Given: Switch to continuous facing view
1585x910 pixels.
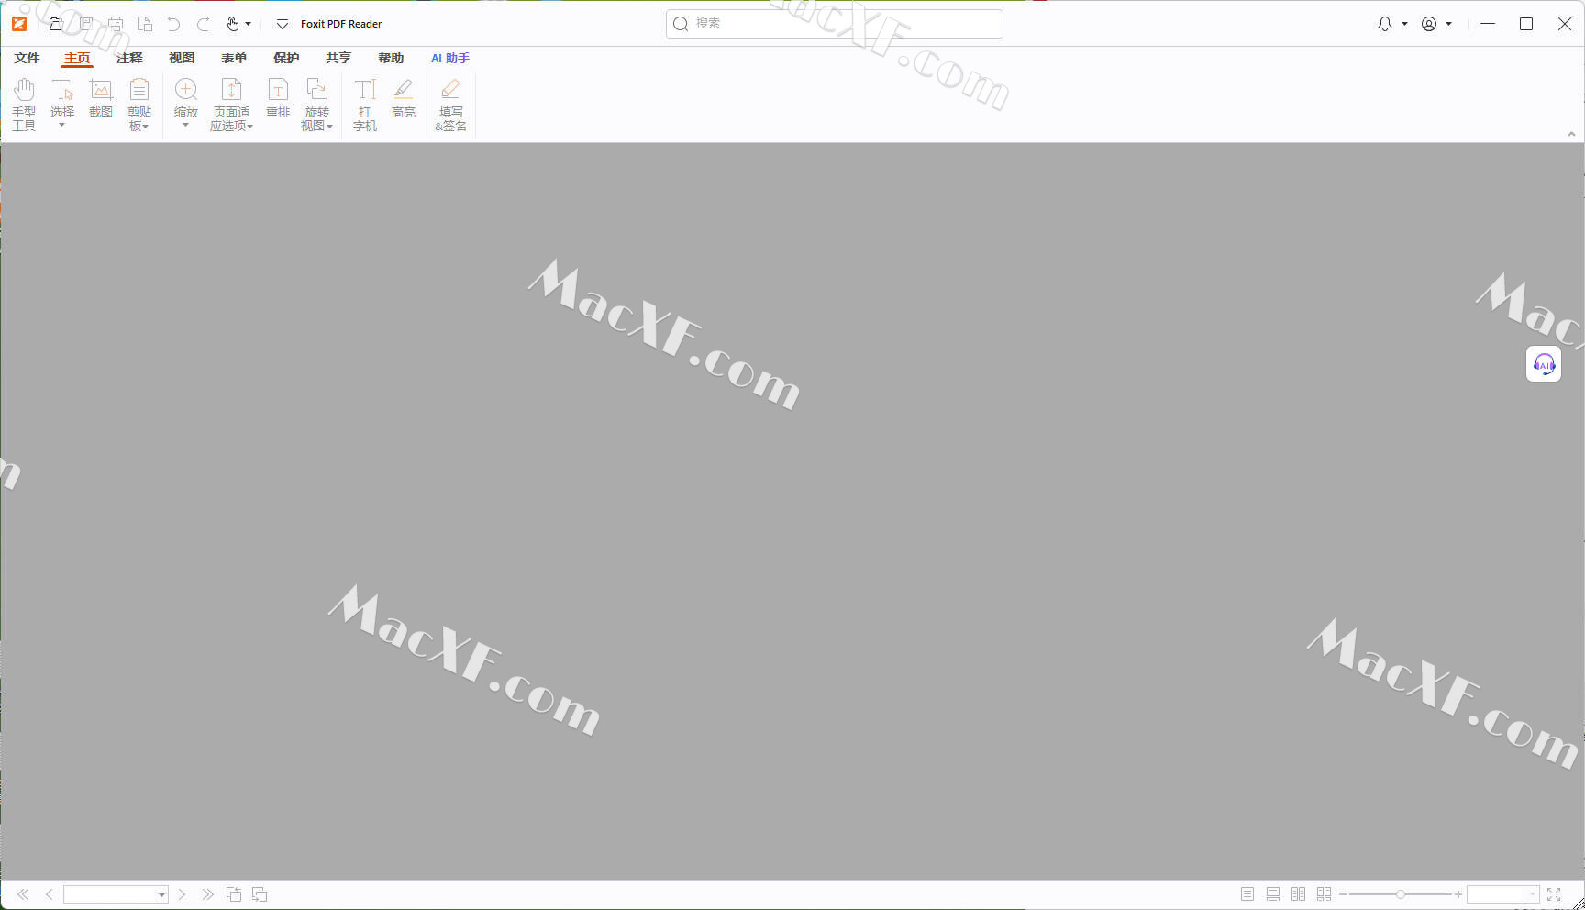Looking at the screenshot, I should pos(1325,894).
